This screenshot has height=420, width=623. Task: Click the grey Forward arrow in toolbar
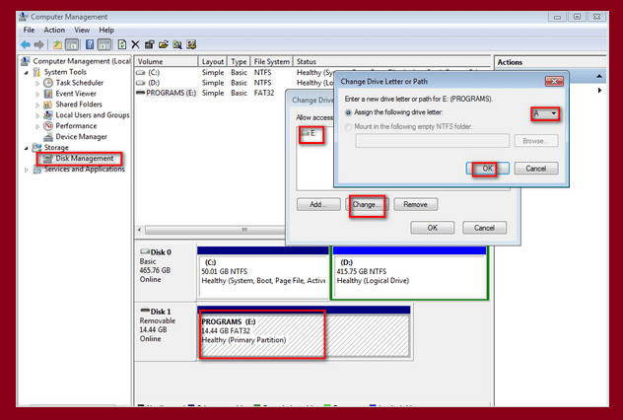pyautogui.click(x=38, y=44)
